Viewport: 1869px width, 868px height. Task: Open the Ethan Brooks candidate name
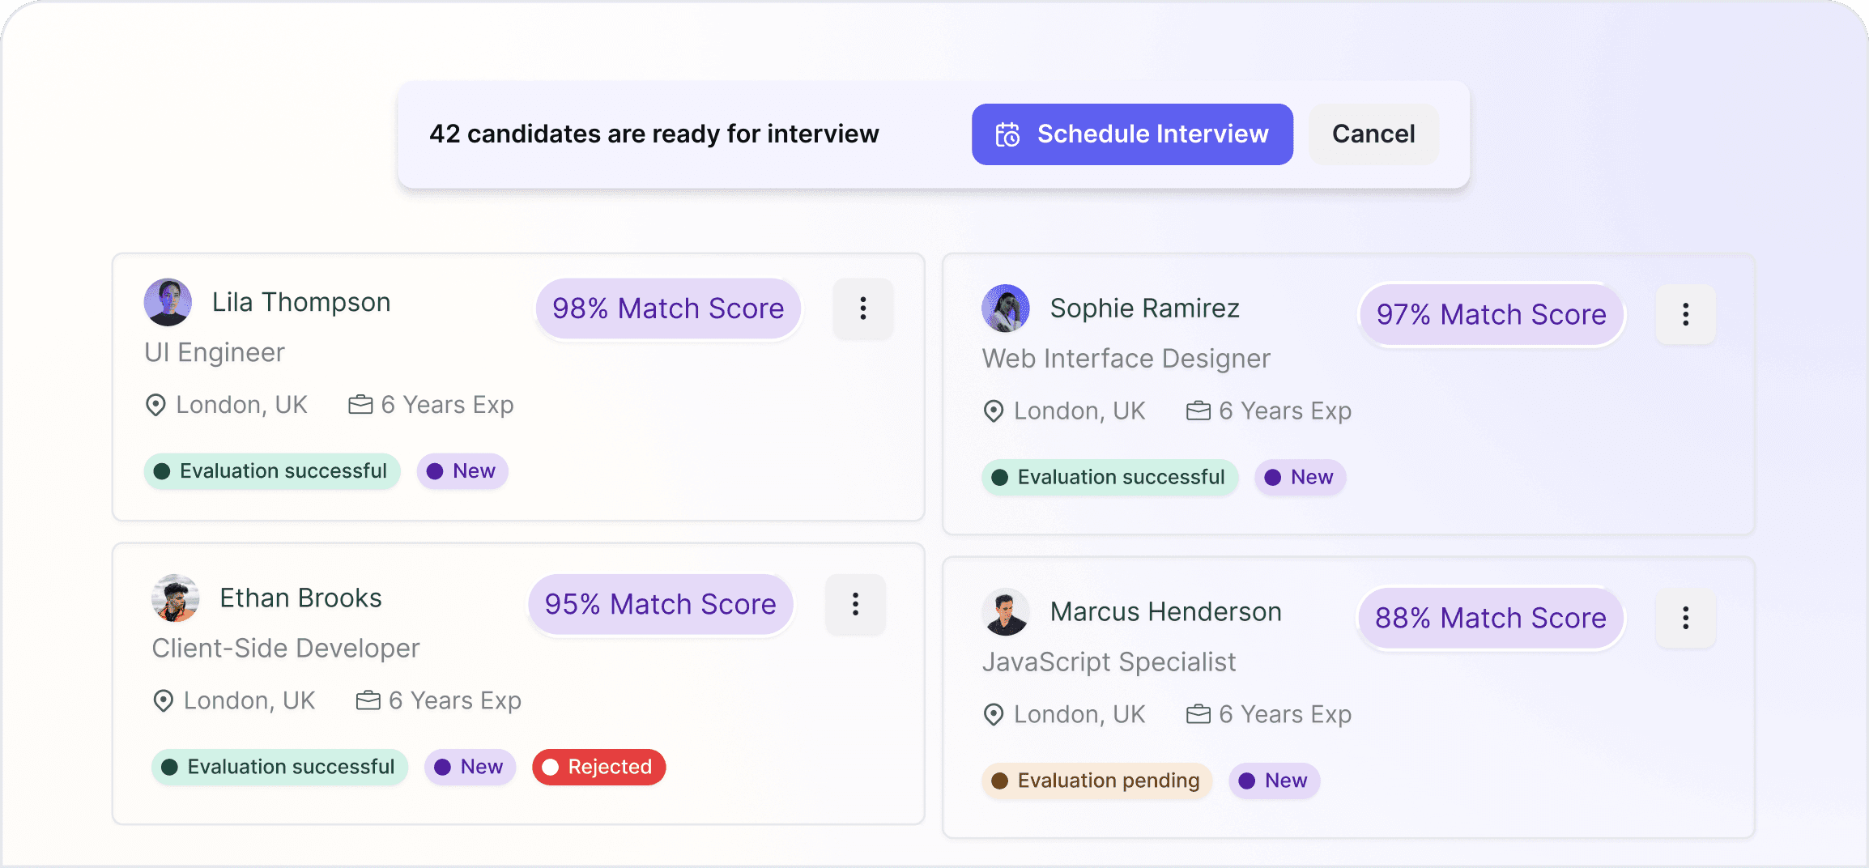(x=300, y=598)
